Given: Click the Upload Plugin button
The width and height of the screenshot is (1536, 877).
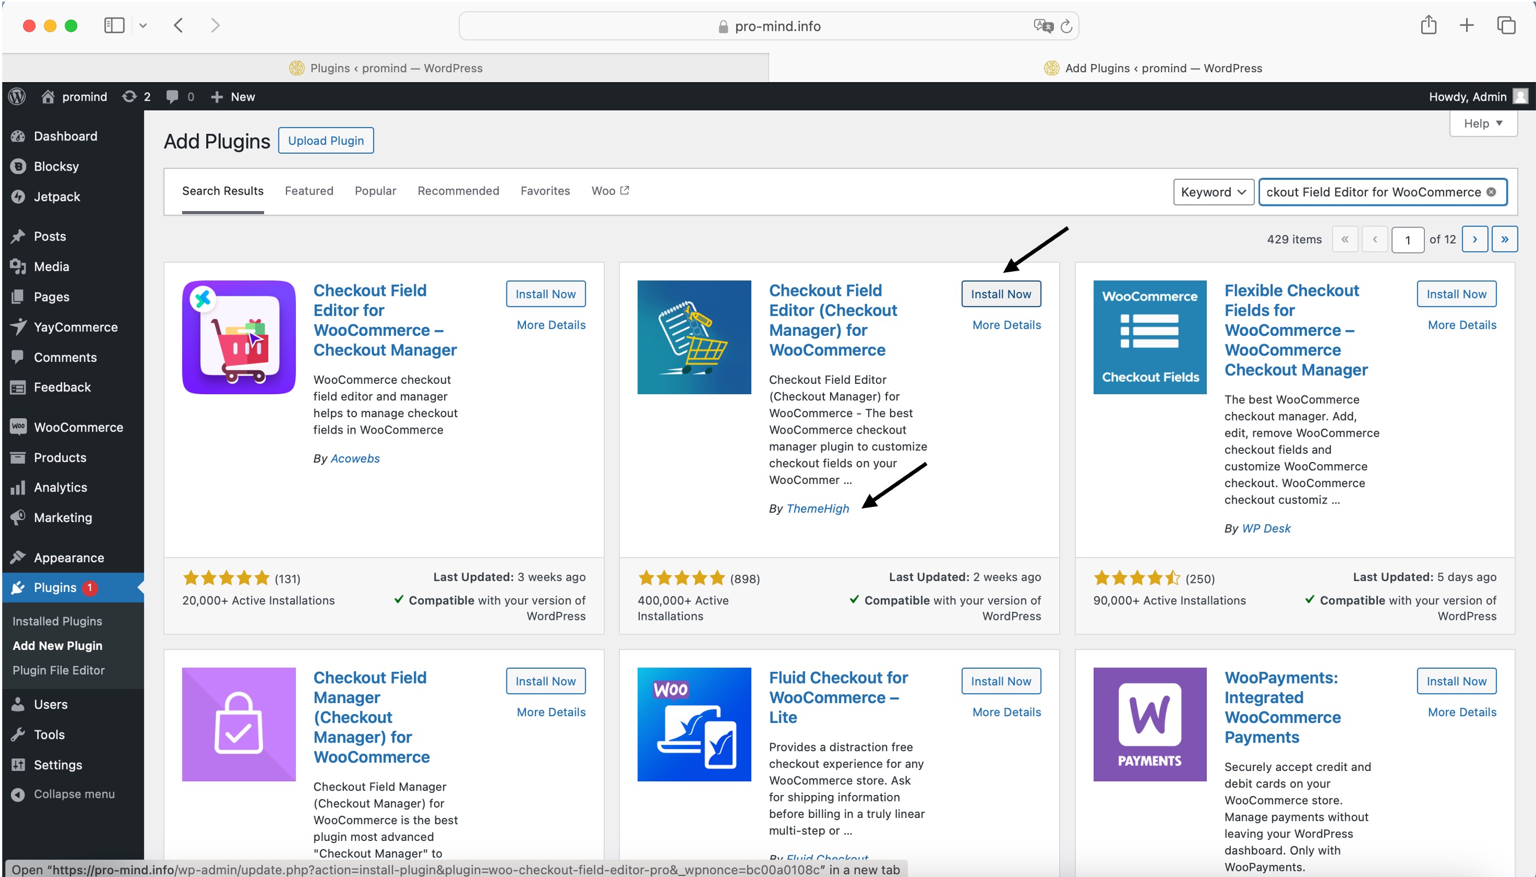Looking at the screenshot, I should coord(326,141).
